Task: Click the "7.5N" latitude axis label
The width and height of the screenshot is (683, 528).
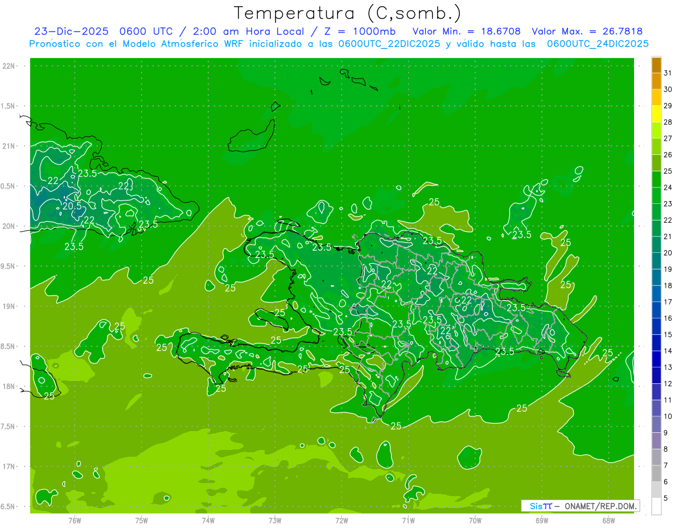Action: click(9, 427)
